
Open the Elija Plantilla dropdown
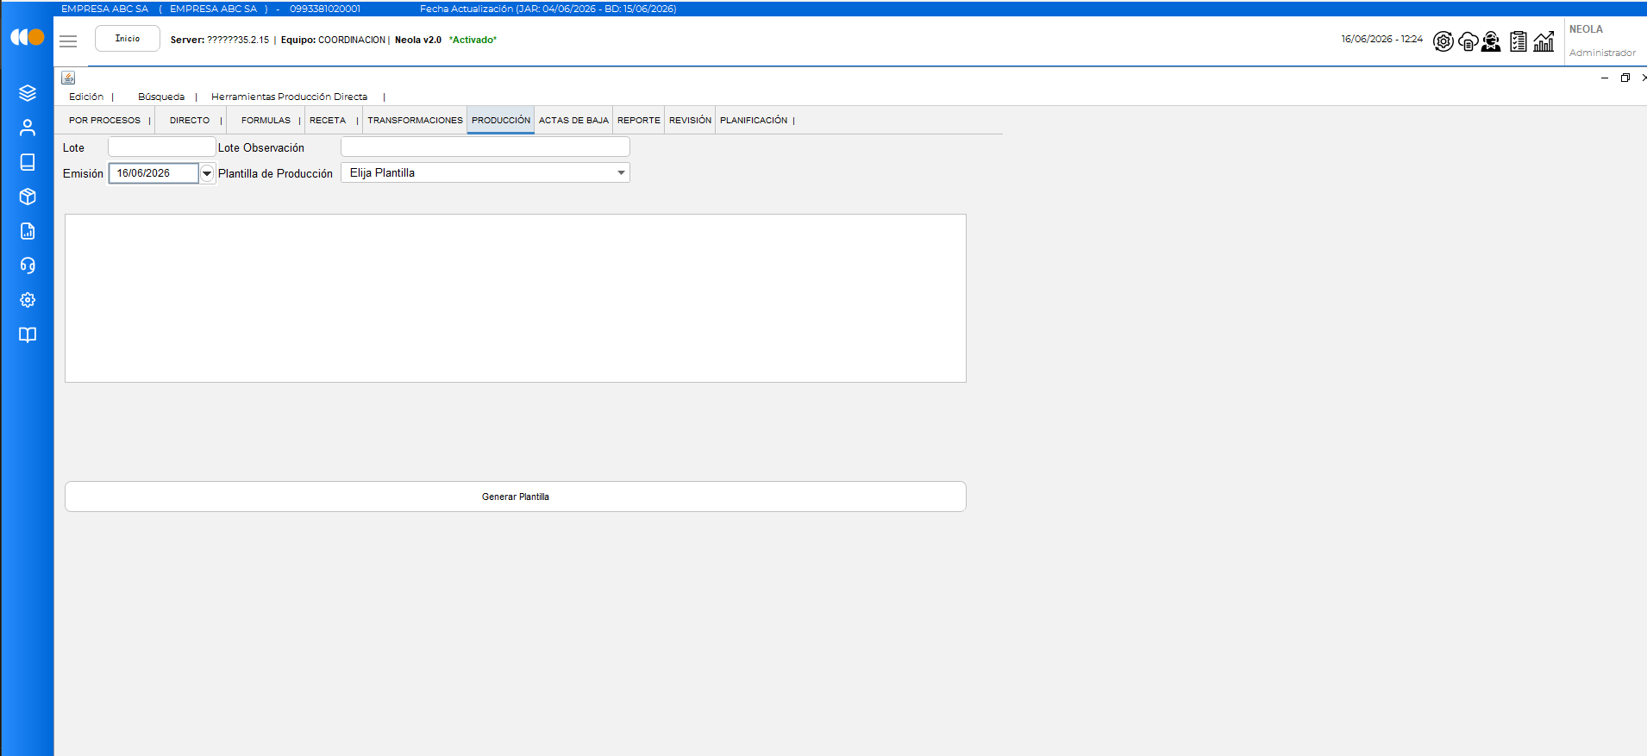click(485, 172)
